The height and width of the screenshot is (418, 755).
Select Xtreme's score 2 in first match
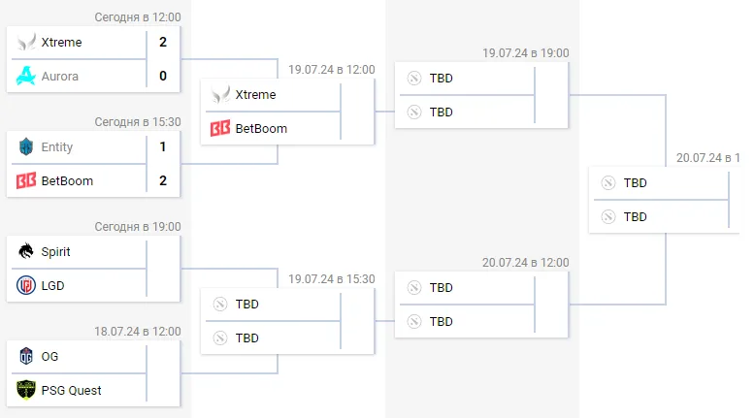pyautogui.click(x=163, y=42)
